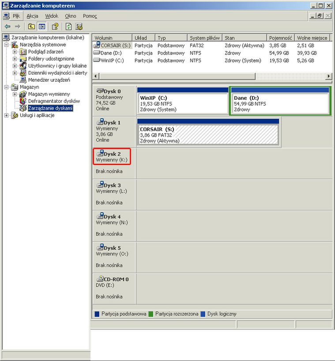
Task: Open the Plik menu
Action: (x=16, y=16)
